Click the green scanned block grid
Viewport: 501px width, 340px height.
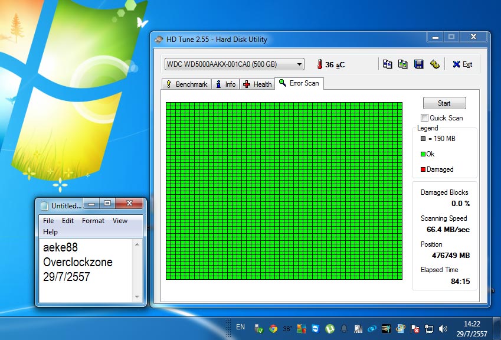284,191
